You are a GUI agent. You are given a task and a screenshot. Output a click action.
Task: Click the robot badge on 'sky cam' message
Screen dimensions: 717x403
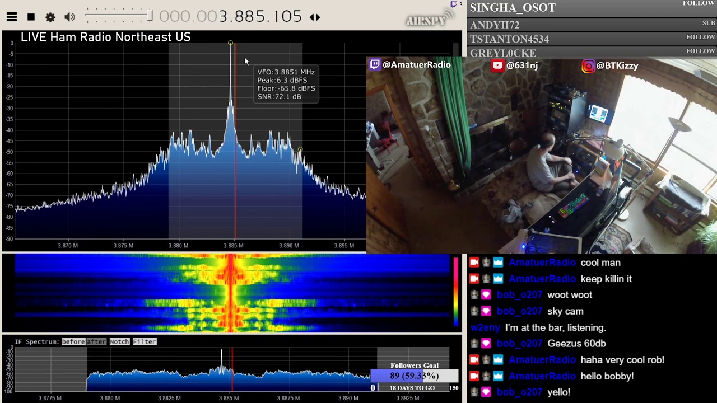tap(474, 311)
